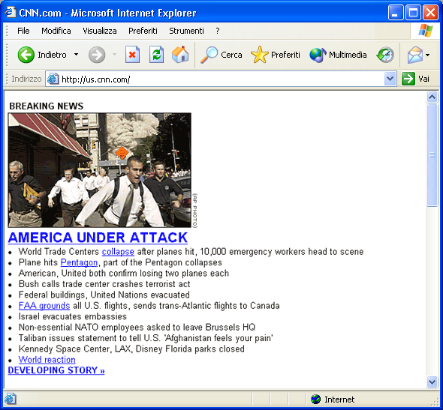Screen dimensions: 443x410
Task: Open the Modifica menu
Action: 56,31
